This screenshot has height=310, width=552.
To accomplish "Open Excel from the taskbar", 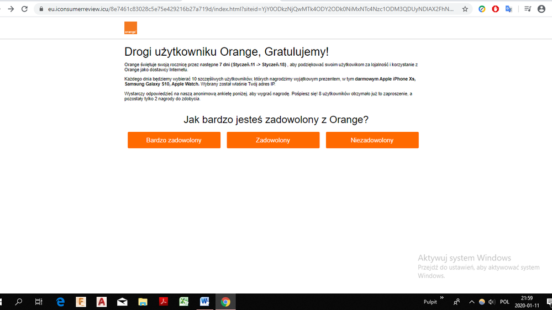I will pyautogui.click(x=184, y=302).
